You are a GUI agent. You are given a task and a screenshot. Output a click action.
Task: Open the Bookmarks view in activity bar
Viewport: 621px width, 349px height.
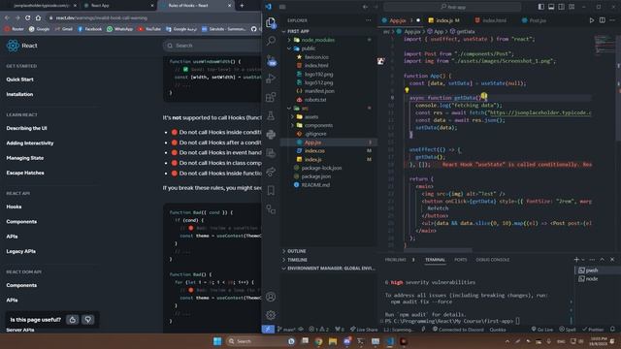271,190
